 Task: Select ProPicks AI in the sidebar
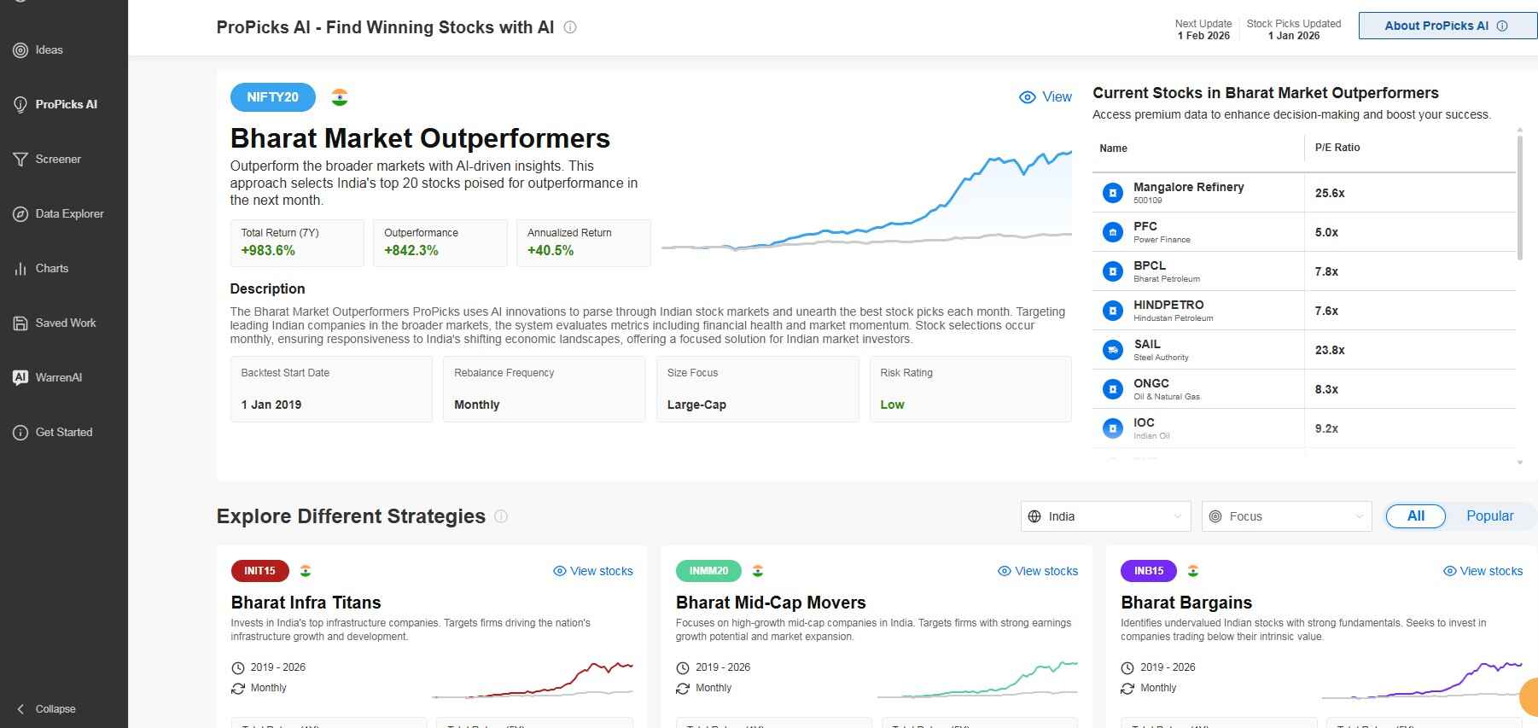coord(64,103)
